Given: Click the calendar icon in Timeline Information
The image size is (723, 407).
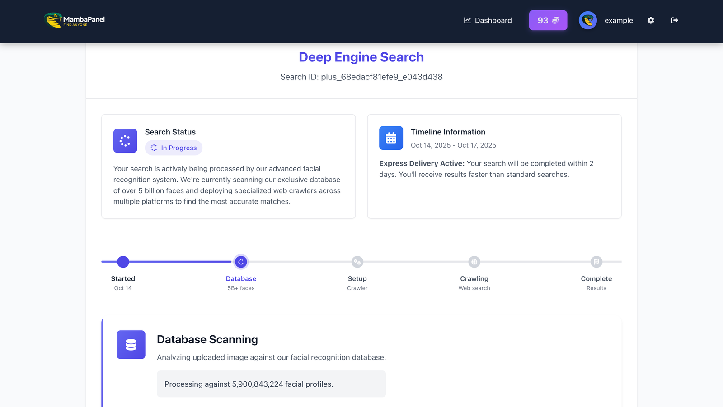Looking at the screenshot, I should pyautogui.click(x=391, y=138).
